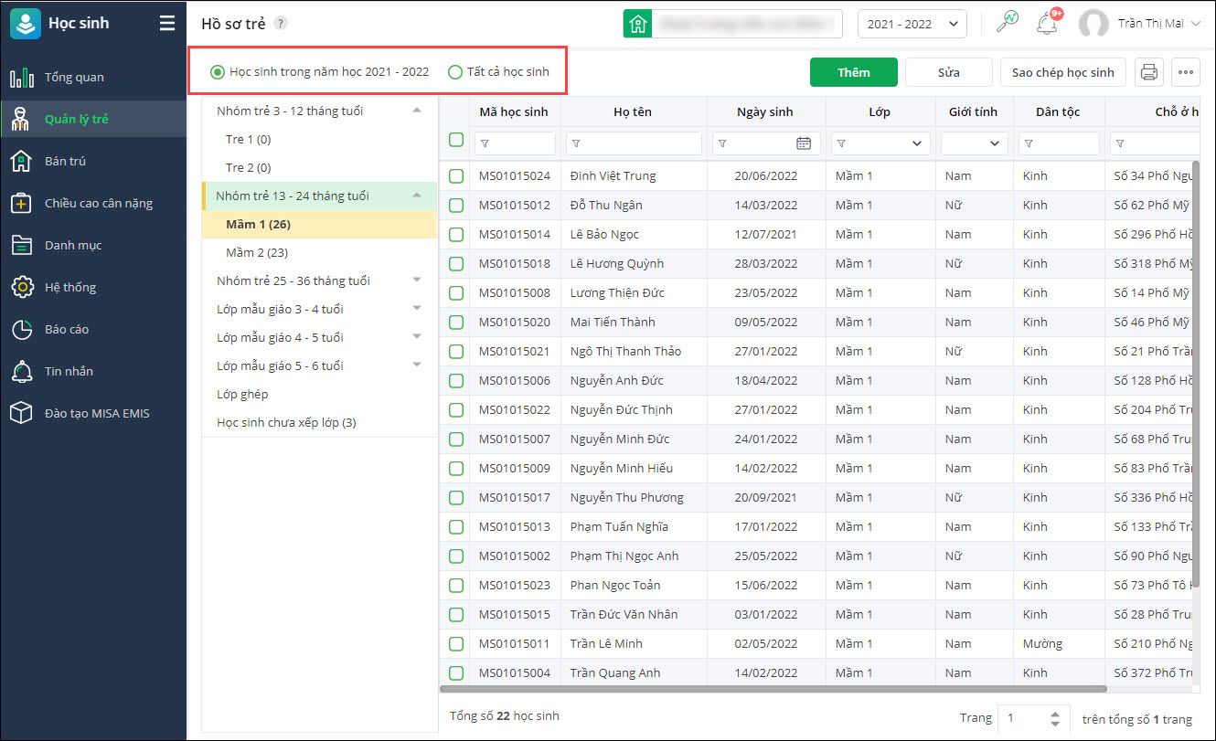Click the help question mark beside Hồ sơ trẻ
Viewport: 1216px width, 741px height.
281,24
